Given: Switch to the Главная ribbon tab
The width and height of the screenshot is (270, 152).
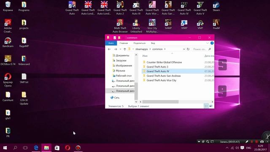Looking at the screenshot, I should tap(124, 43).
